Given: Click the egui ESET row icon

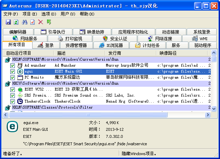Looking at the screenshot, I should pyautogui.click(x=20, y=72).
